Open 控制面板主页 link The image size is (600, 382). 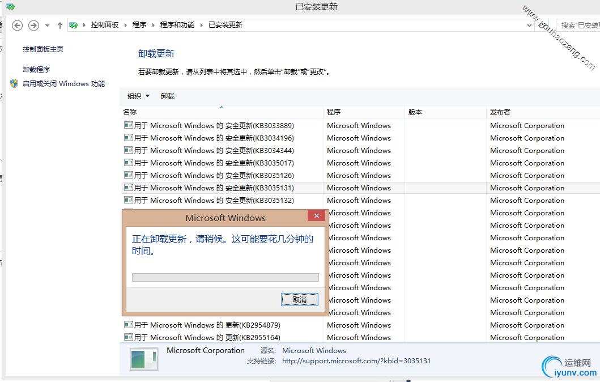[43, 49]
